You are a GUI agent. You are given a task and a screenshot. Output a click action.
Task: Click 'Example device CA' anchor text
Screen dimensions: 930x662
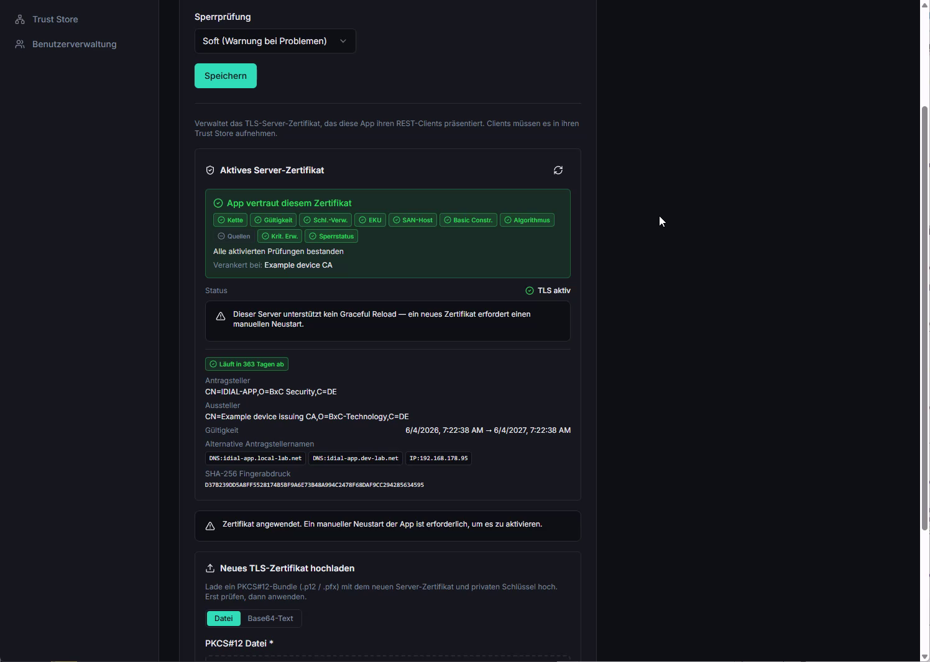pyautogui.click(x=298, y=265)
